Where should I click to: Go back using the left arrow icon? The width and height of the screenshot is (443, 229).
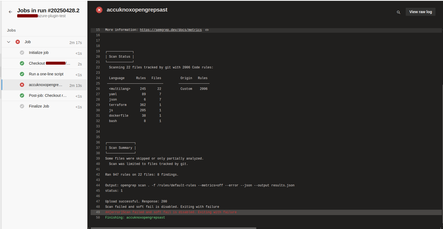coord(10,12)
